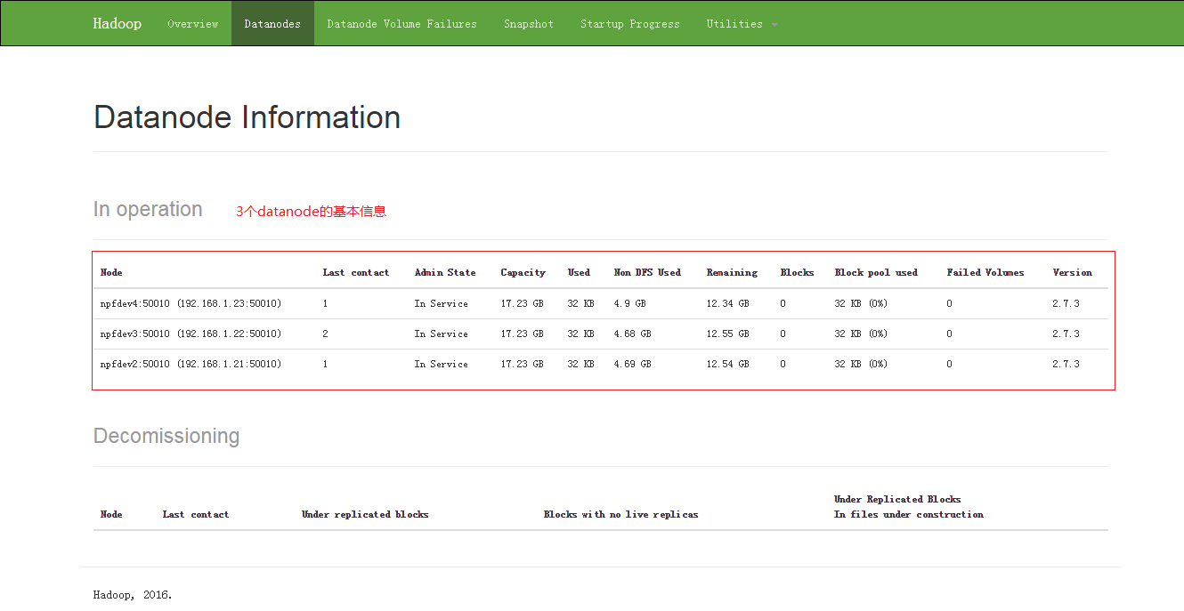Click the Hadoop brand link
This screenshot has height=611, width=1184.
coord(117,24)
